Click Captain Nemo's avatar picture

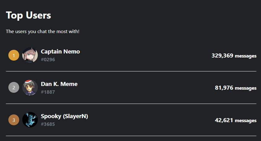(x=30, y=55)
